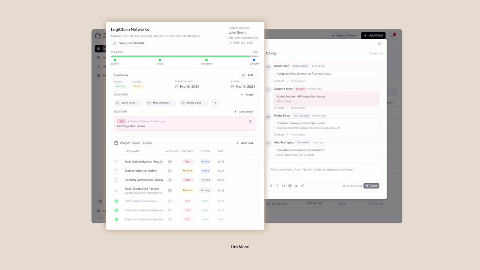Open the Dashboard icon in the background sidebar
Screen dimensions: 480x270
click(99, 49)
